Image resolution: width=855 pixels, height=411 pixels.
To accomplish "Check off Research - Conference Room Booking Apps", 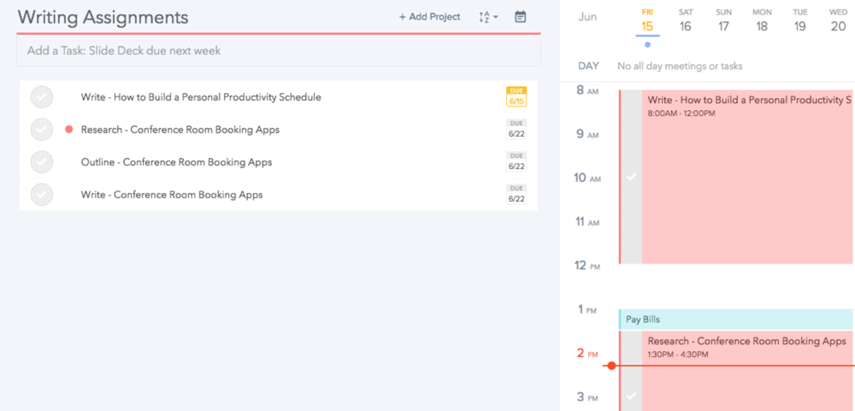I will (42, 129).
